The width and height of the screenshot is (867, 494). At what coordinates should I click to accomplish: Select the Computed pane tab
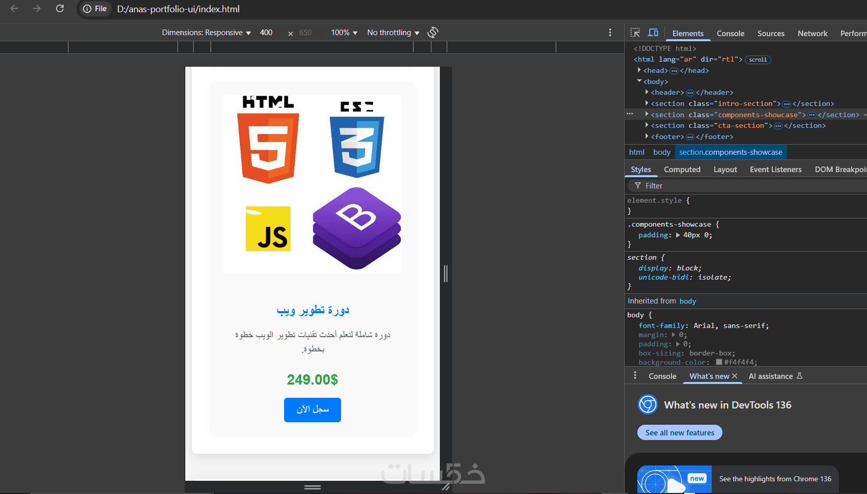coord(682,170)
